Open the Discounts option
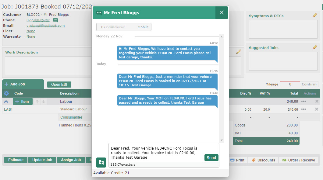This screenshot has height=180, width=323. click(x=263, y=160)
